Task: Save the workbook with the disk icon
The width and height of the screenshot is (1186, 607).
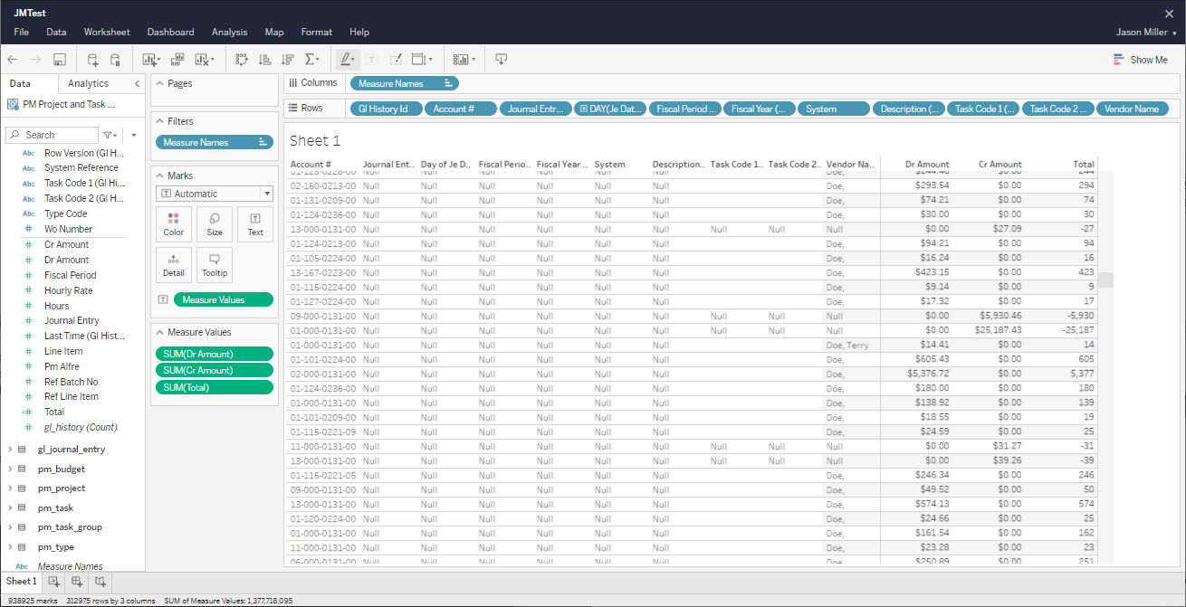Action: 60,60
